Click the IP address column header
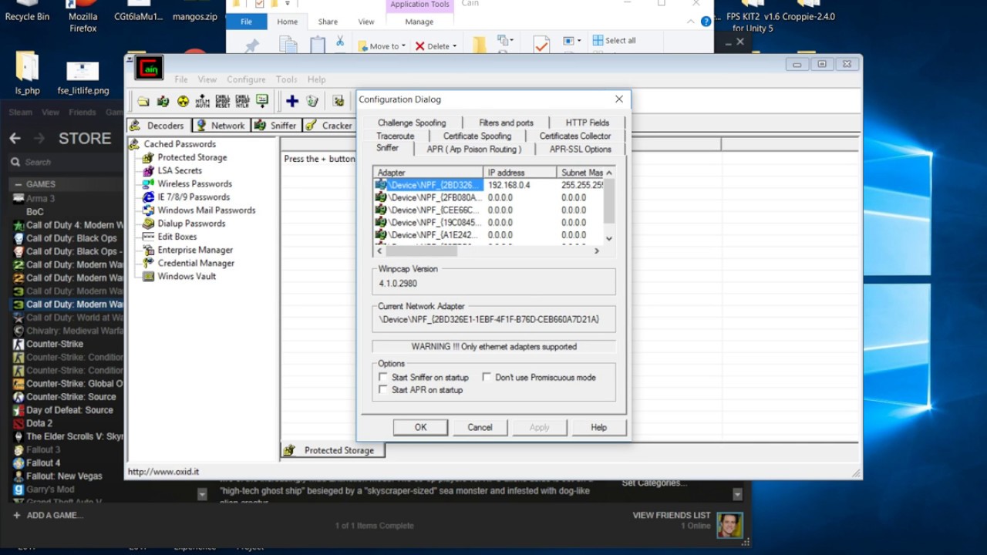The width and height of the screenshot is (987, 555). pos(520,173)
